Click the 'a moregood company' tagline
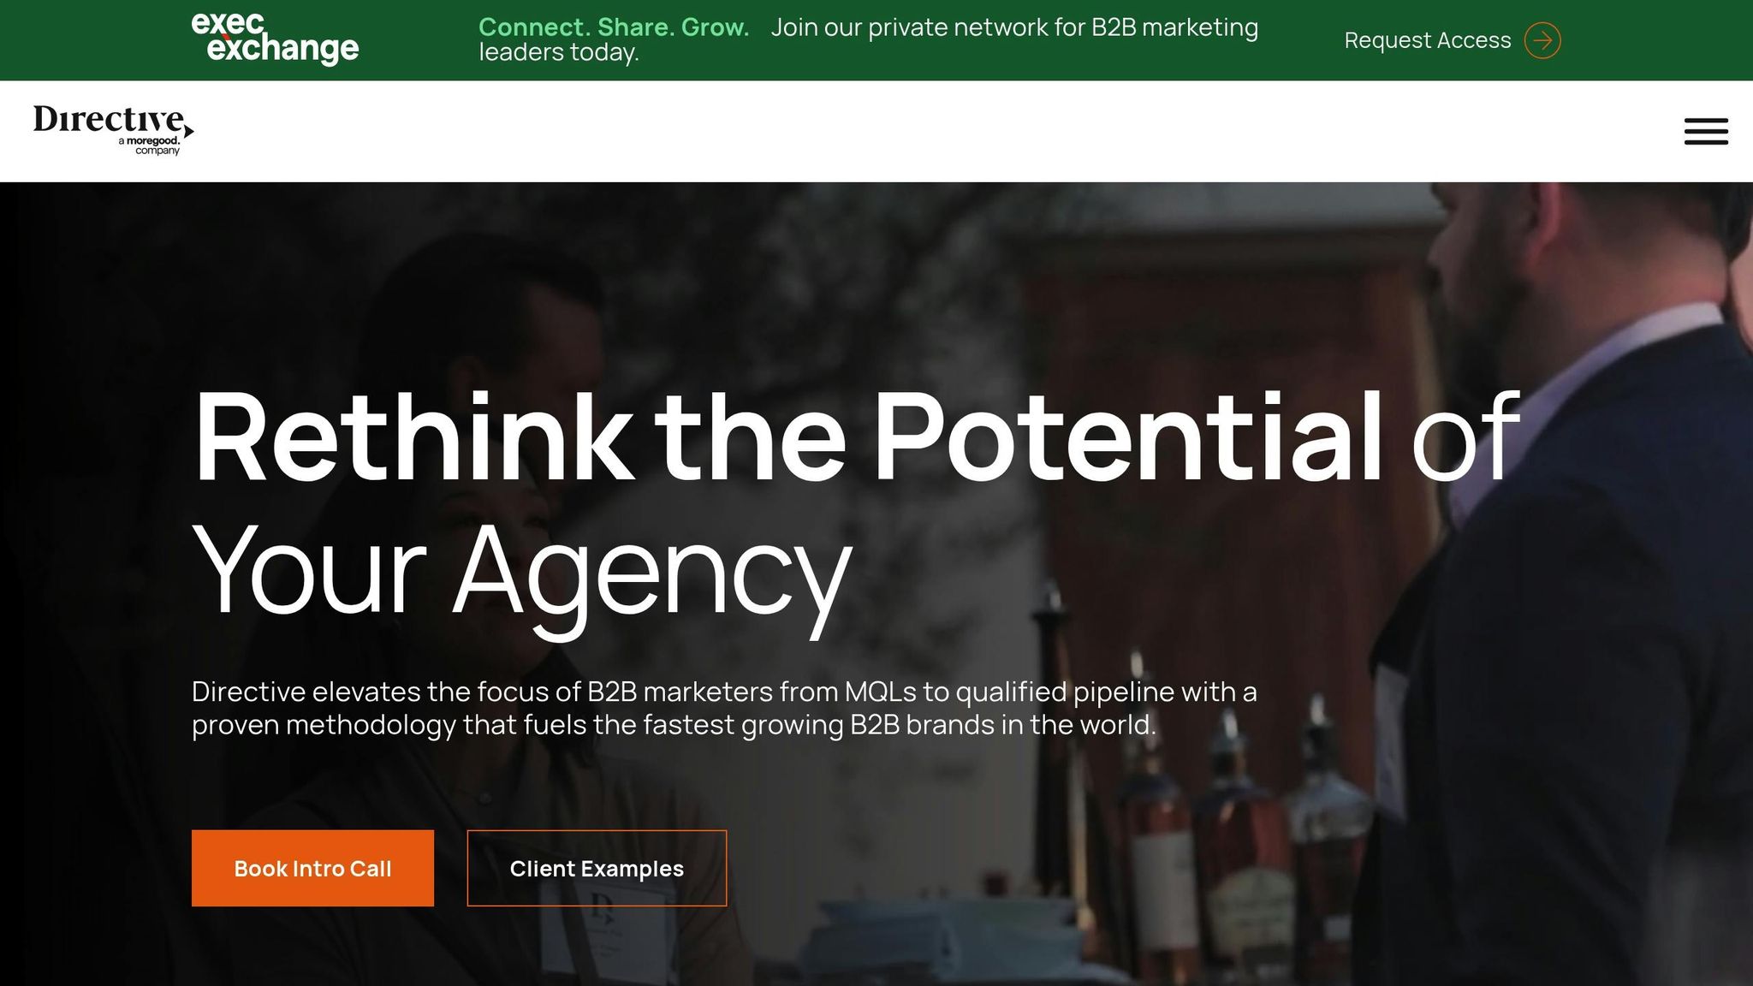This screenshot has width=1753, height=986. pos(151,146)
